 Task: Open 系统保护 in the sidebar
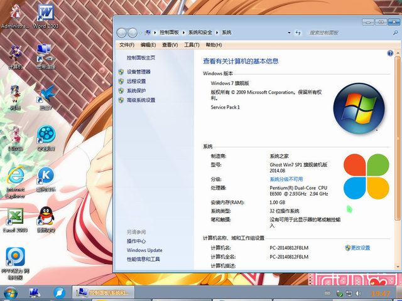[x=136, y=90]
